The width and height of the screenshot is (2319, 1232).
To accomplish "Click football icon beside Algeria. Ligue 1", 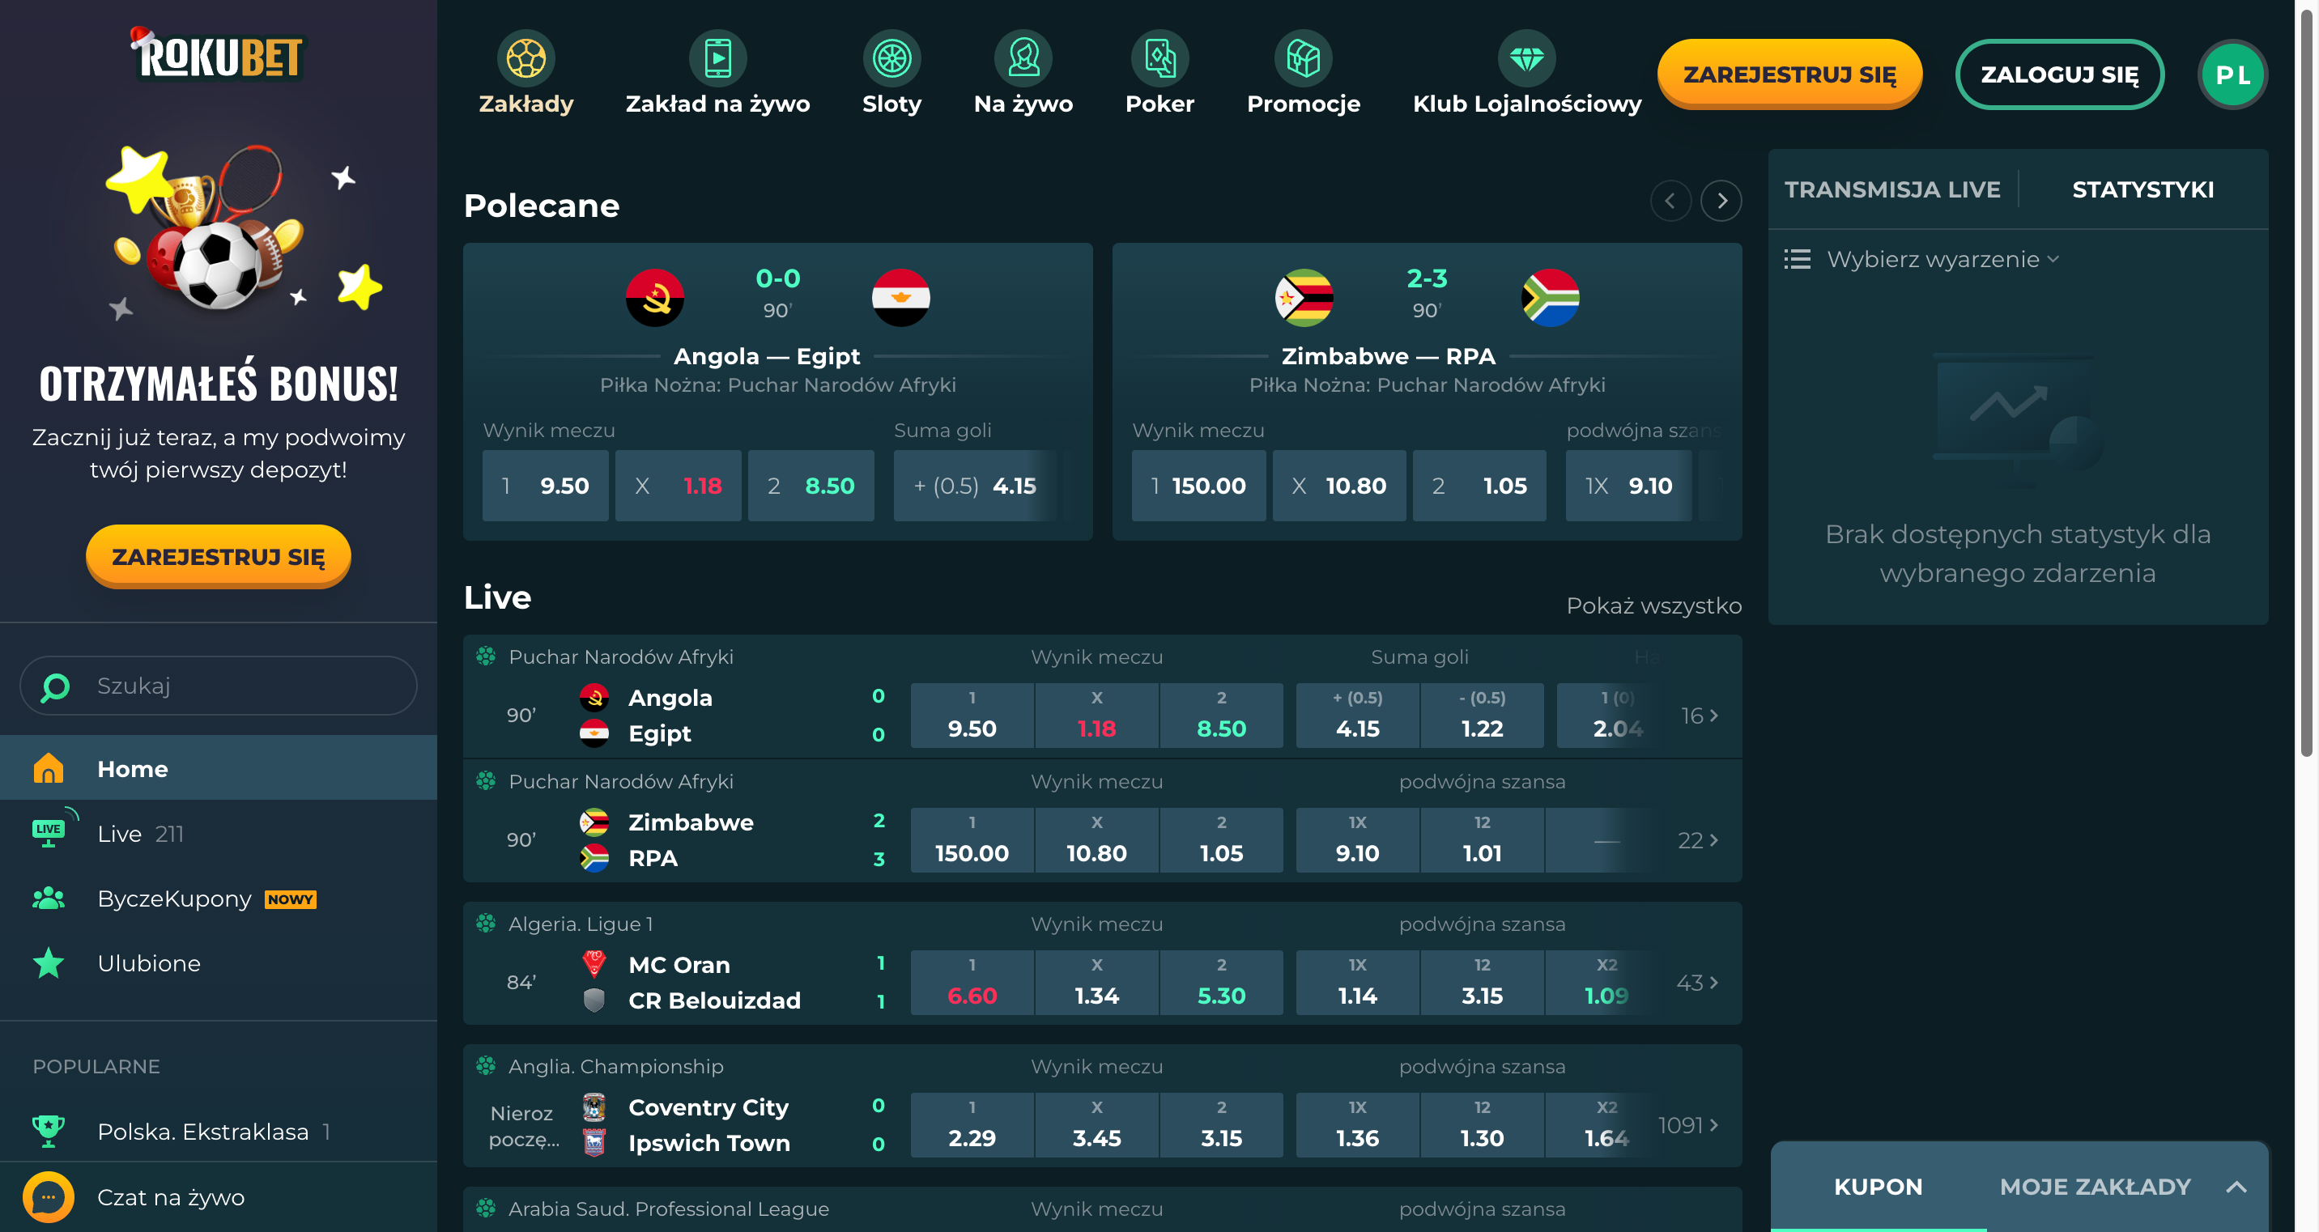I will (486, 923).
